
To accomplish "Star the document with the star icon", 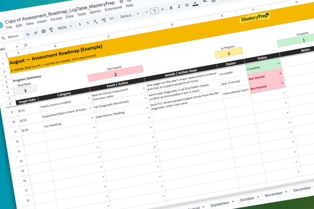I will pos(121,2).
